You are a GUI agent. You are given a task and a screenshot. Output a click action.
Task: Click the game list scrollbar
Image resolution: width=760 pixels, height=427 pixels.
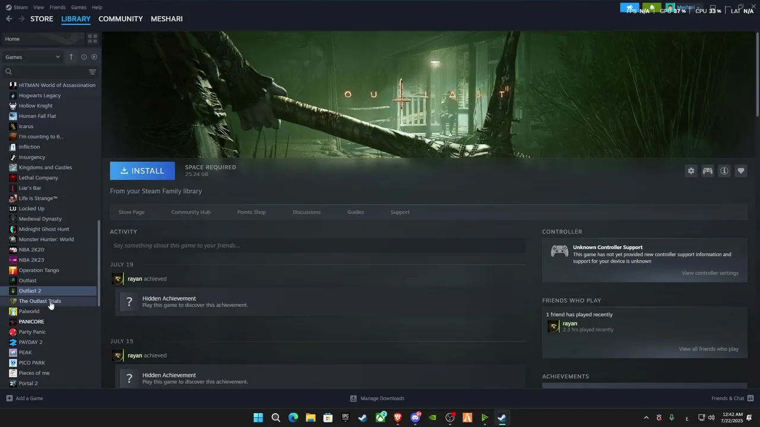coord(99,263)
